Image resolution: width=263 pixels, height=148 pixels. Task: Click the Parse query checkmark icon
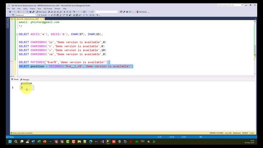52,15
